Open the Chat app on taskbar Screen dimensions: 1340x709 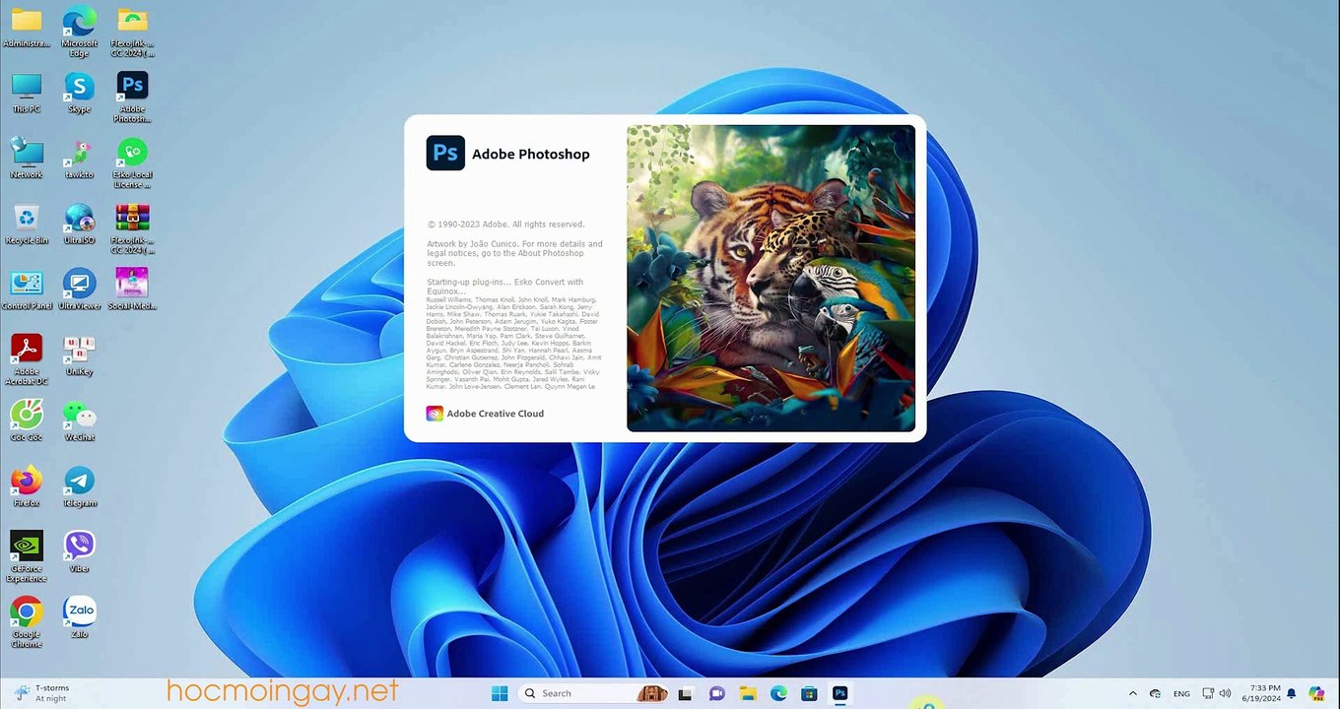(x=716, y=693)
